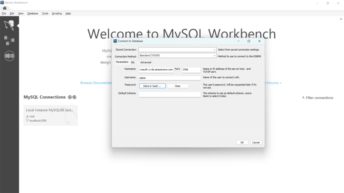The height and width of the screenshot is (193, 344).
Task: Minimize the Connect to Database dialog
Action: 239,41
